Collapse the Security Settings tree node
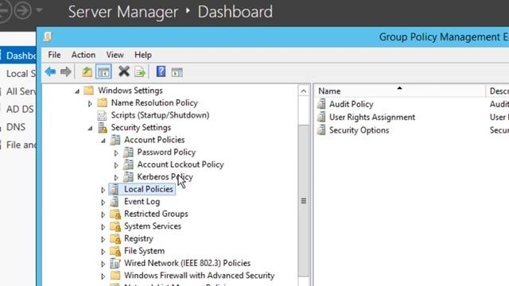This screenshot has width=509, height=286. click(x=90, y=128)
